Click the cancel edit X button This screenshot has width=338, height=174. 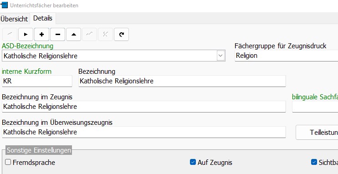pos(105,34)
